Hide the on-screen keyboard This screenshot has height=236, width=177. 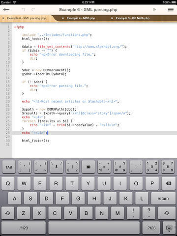169,228
